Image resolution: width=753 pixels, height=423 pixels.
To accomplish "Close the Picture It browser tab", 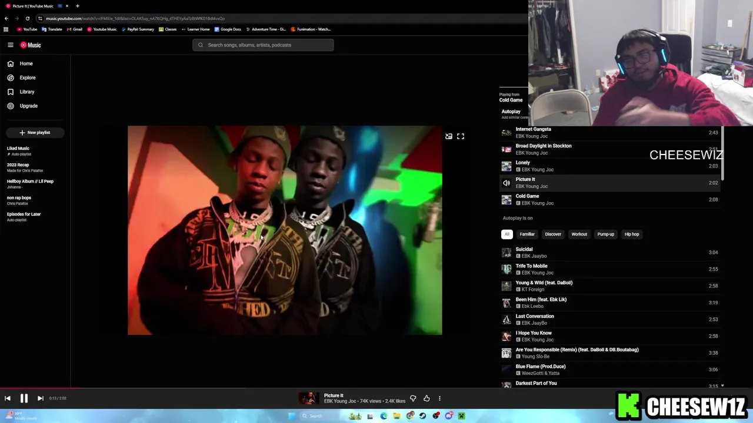I will click(x=66, y=6).
